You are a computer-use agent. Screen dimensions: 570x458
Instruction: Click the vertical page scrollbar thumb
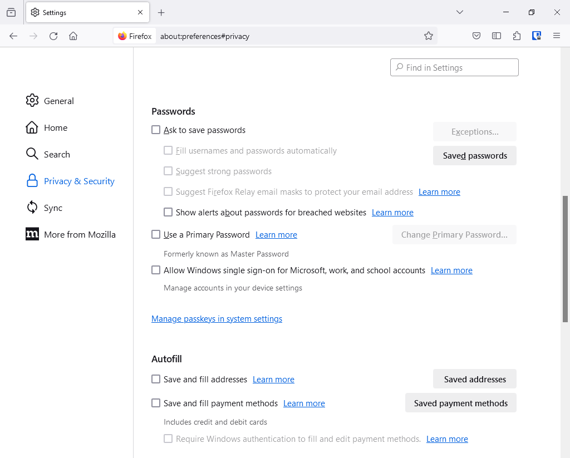(x=566, y=259)
